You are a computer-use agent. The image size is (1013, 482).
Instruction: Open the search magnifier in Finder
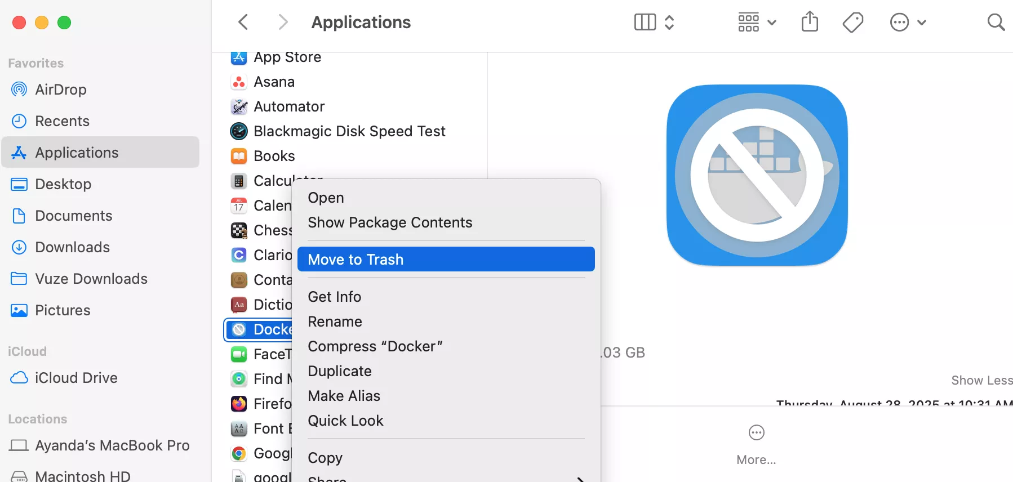coord(996,23)
